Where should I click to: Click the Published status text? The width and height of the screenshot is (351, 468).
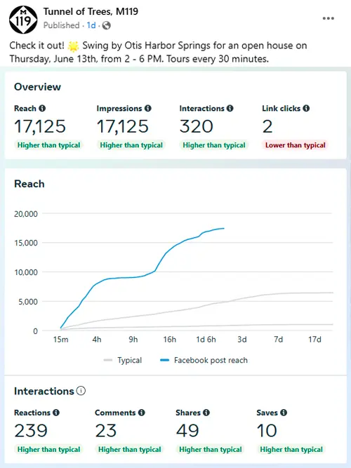pyautogui.click(x=62, y=25)
